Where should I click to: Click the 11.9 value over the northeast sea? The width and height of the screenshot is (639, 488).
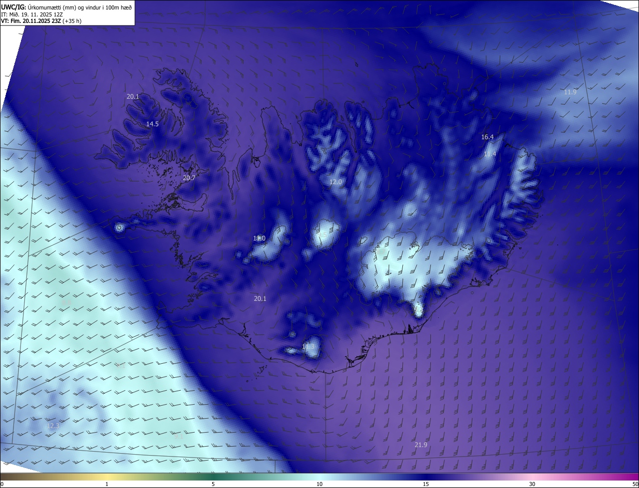[570, 92]
